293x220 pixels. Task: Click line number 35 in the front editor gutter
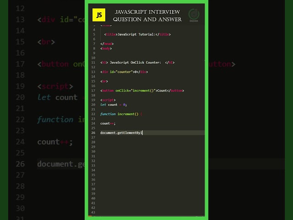coord(93,175)
